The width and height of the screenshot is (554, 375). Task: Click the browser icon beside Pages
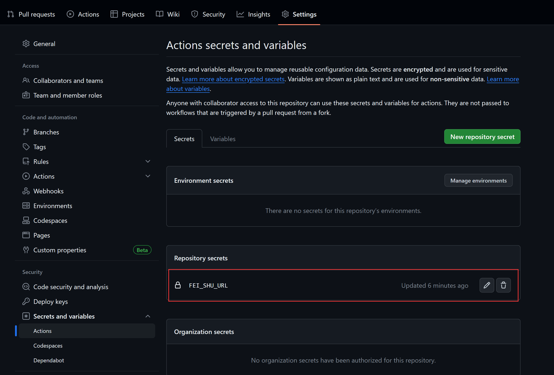(x=26, y=235)
